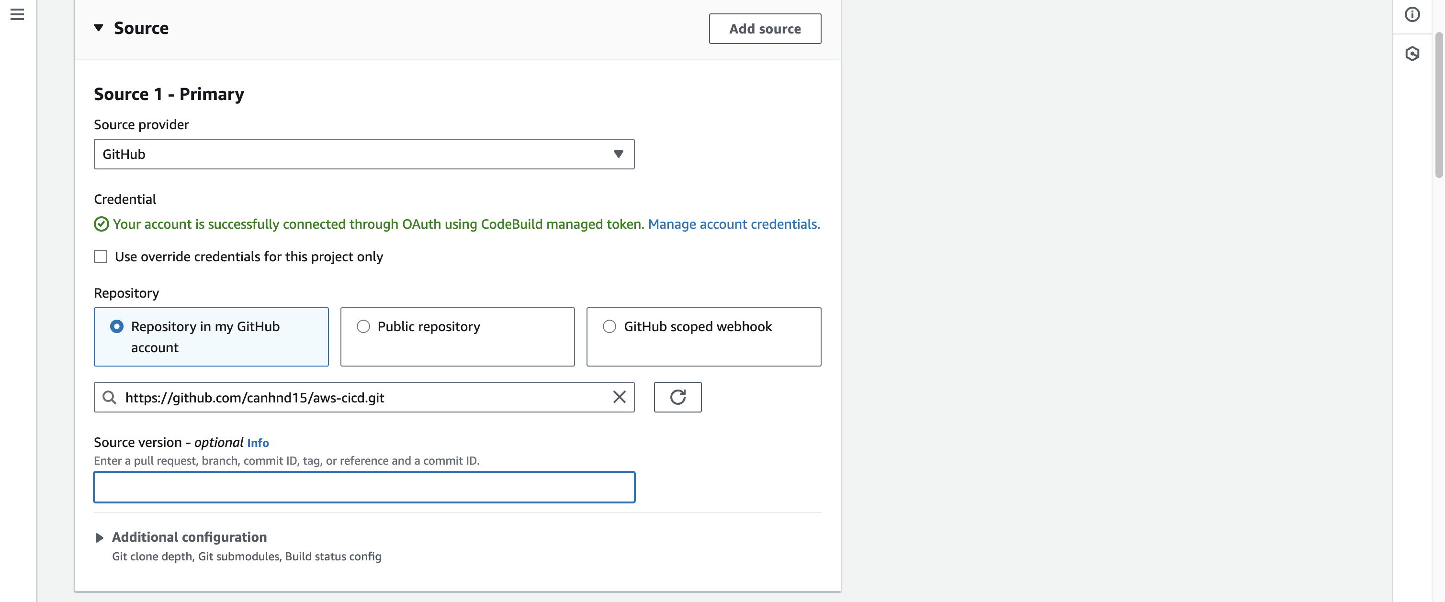This screenshot has height=602, width=1445.
Task: Open the hamburger navigation menu
Action: [17, 14]
